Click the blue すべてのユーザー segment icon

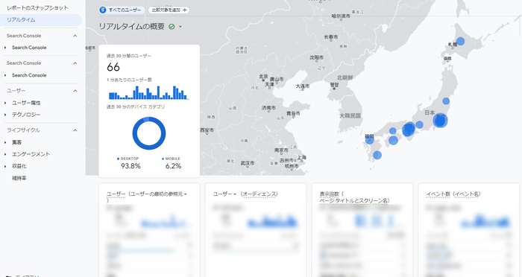pos(103,10)
